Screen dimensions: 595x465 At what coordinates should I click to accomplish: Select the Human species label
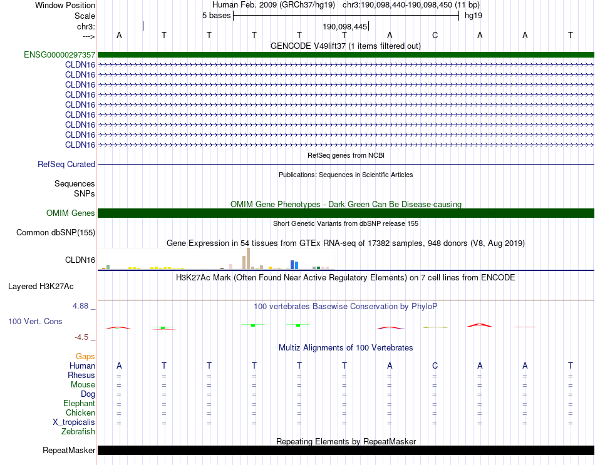pyautogui.click(x=82, y=365)
